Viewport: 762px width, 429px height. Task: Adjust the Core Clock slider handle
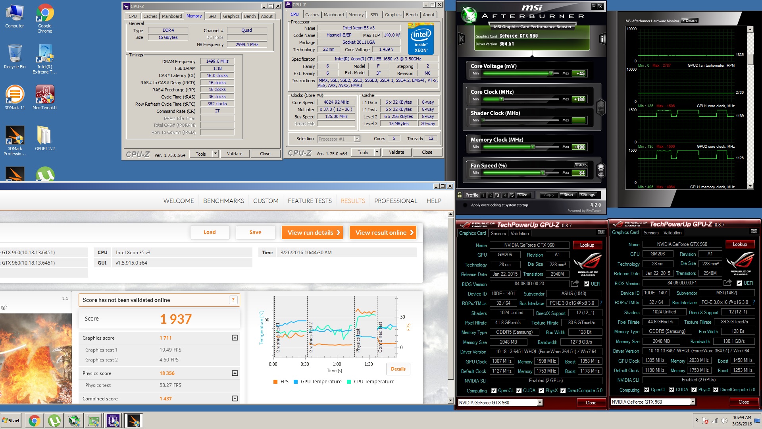502,99
